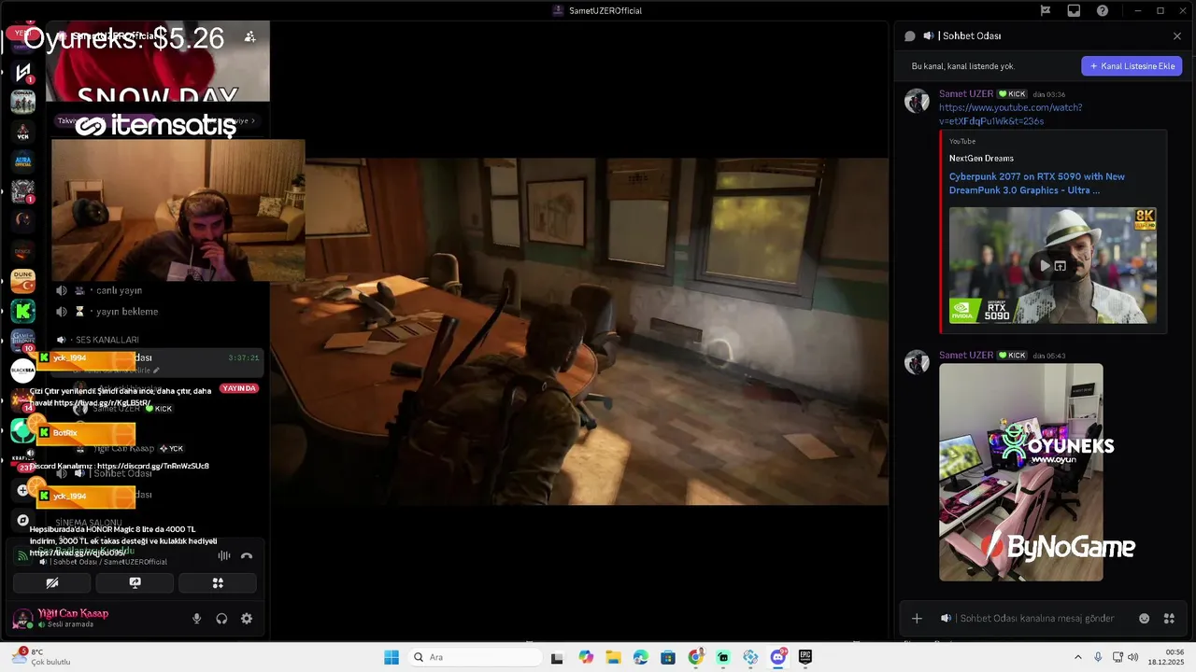
Task: Deafen with the headphones icon
Action: tap(221, 618)
